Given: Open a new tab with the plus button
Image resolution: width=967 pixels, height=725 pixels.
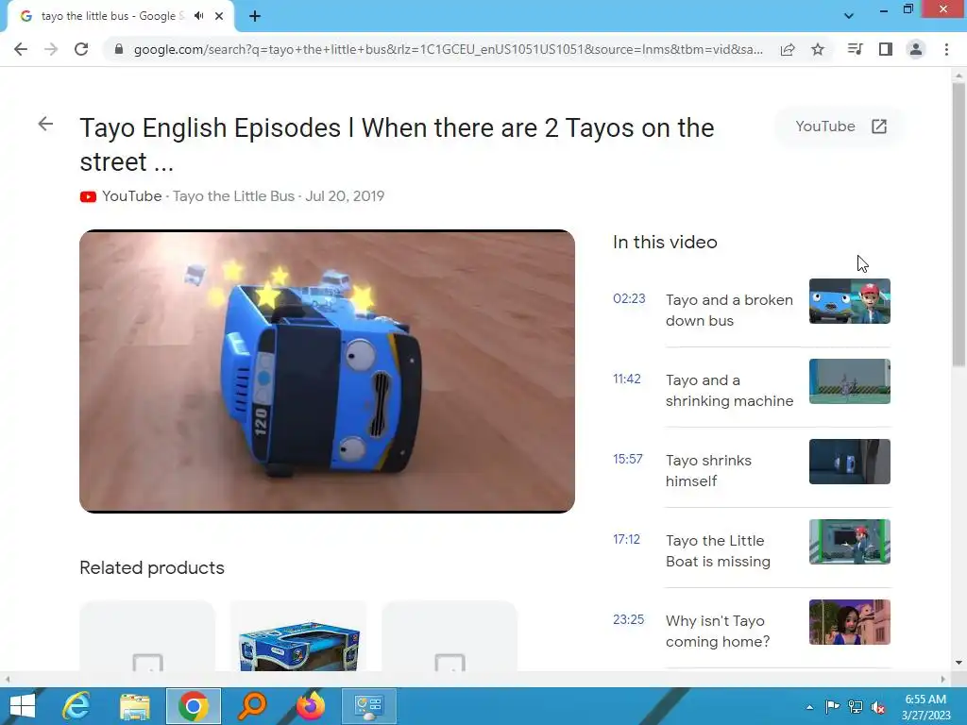Looking at the screenshot, I should tap(255, 16).
